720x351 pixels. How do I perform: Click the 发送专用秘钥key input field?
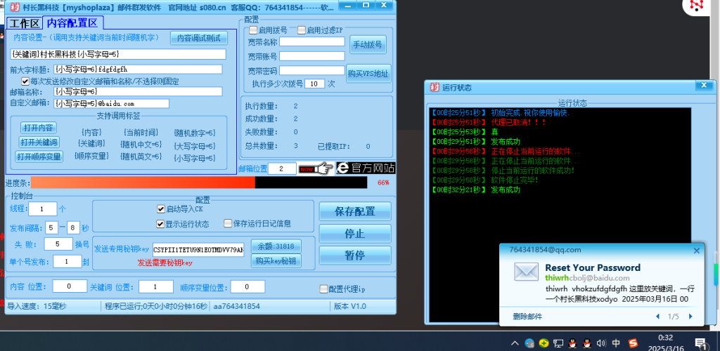click(198, 250)
